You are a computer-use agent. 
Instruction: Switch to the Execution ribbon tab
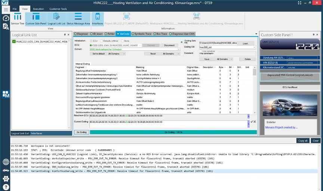[x=39, y=9]
